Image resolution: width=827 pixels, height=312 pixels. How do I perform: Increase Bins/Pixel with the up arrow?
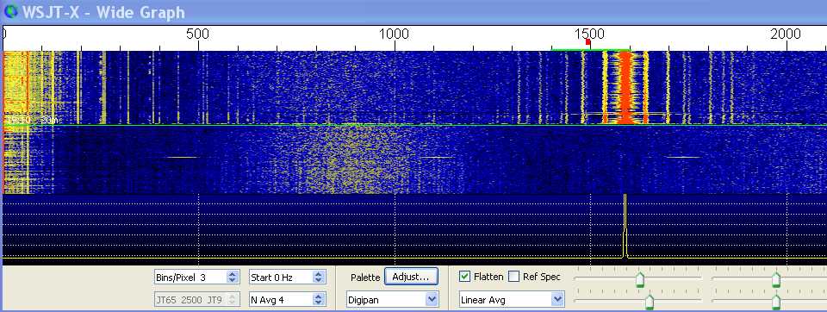(233, 274)
